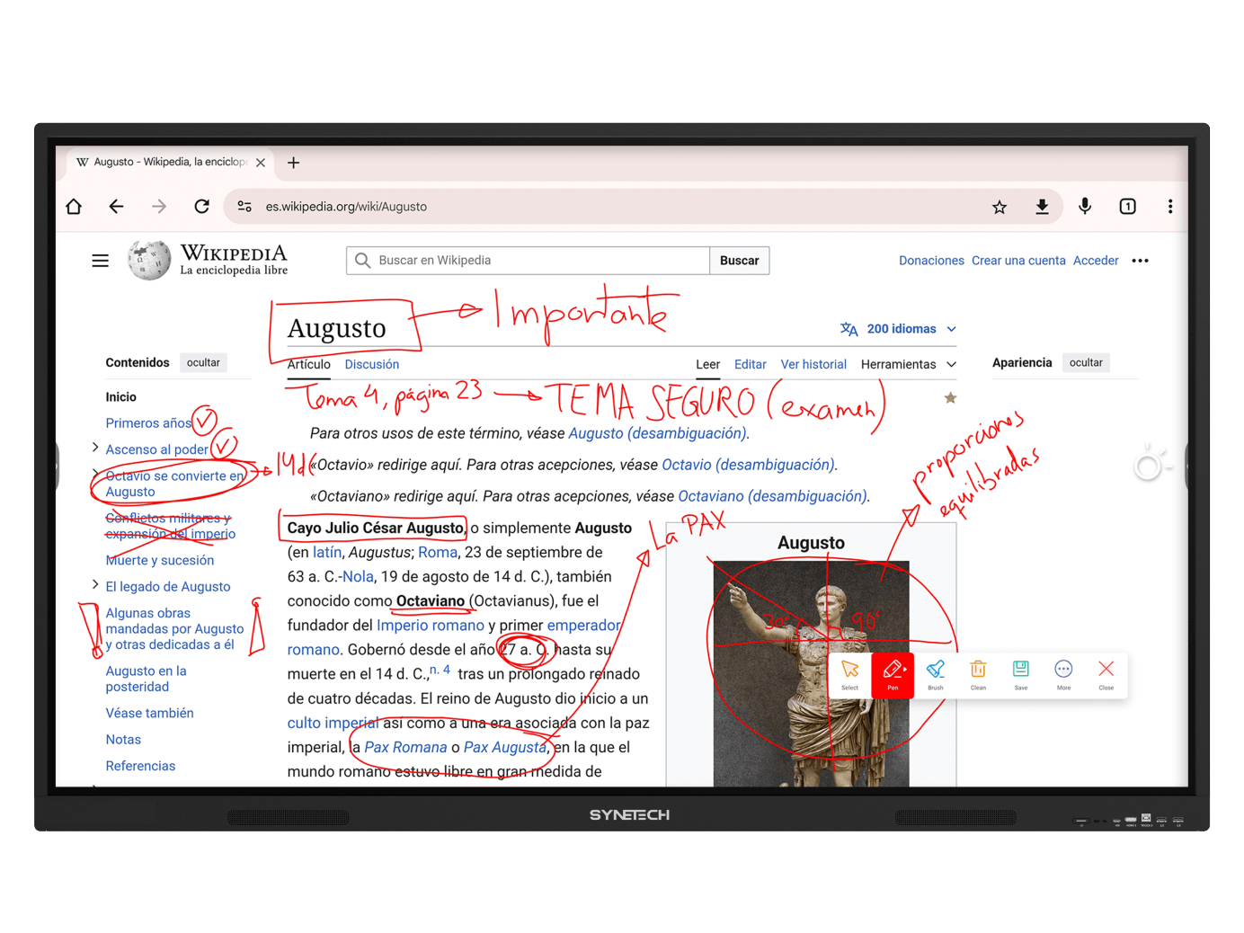
Task: Save the annotated screen
Action: click(x=1021, y=674)
